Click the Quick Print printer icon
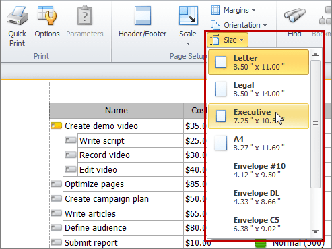Image resolution: width=332 pixels, height=249 pixels. pos(18,16)
